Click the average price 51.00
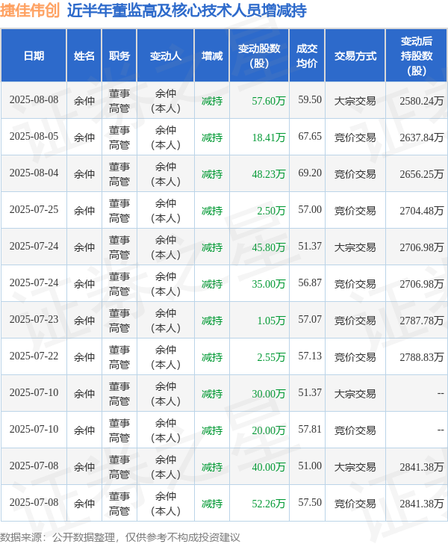 (x=310, y=466)
